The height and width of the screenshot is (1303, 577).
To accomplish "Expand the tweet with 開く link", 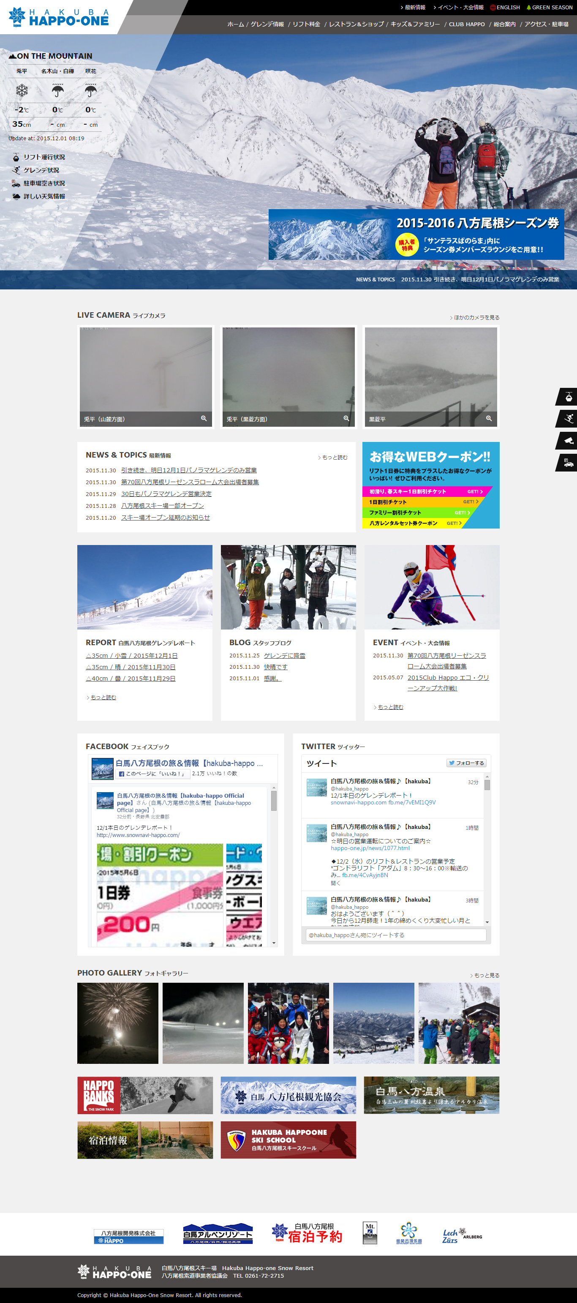I will pos(335,883).
